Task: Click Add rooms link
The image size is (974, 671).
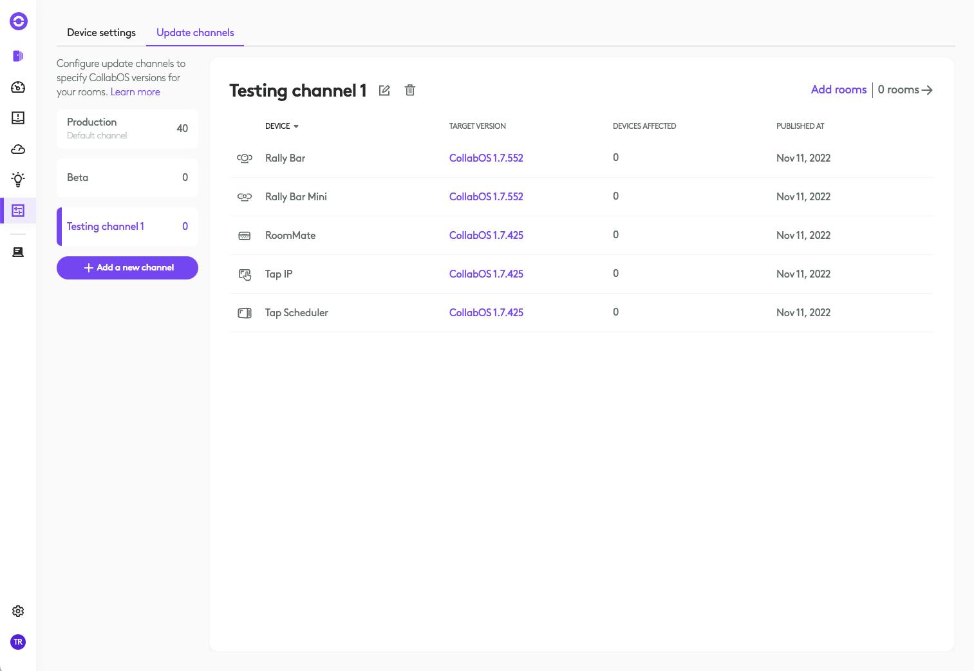Action: click(839, 90)
